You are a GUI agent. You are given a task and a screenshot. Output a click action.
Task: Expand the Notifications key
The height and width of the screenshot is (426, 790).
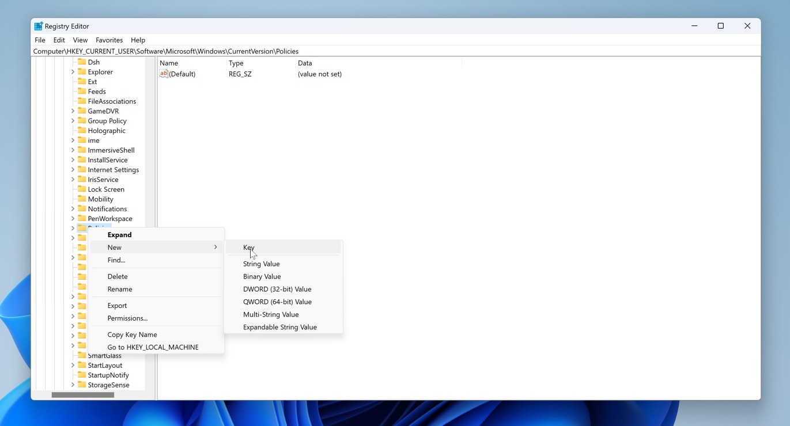click(73, 209)
